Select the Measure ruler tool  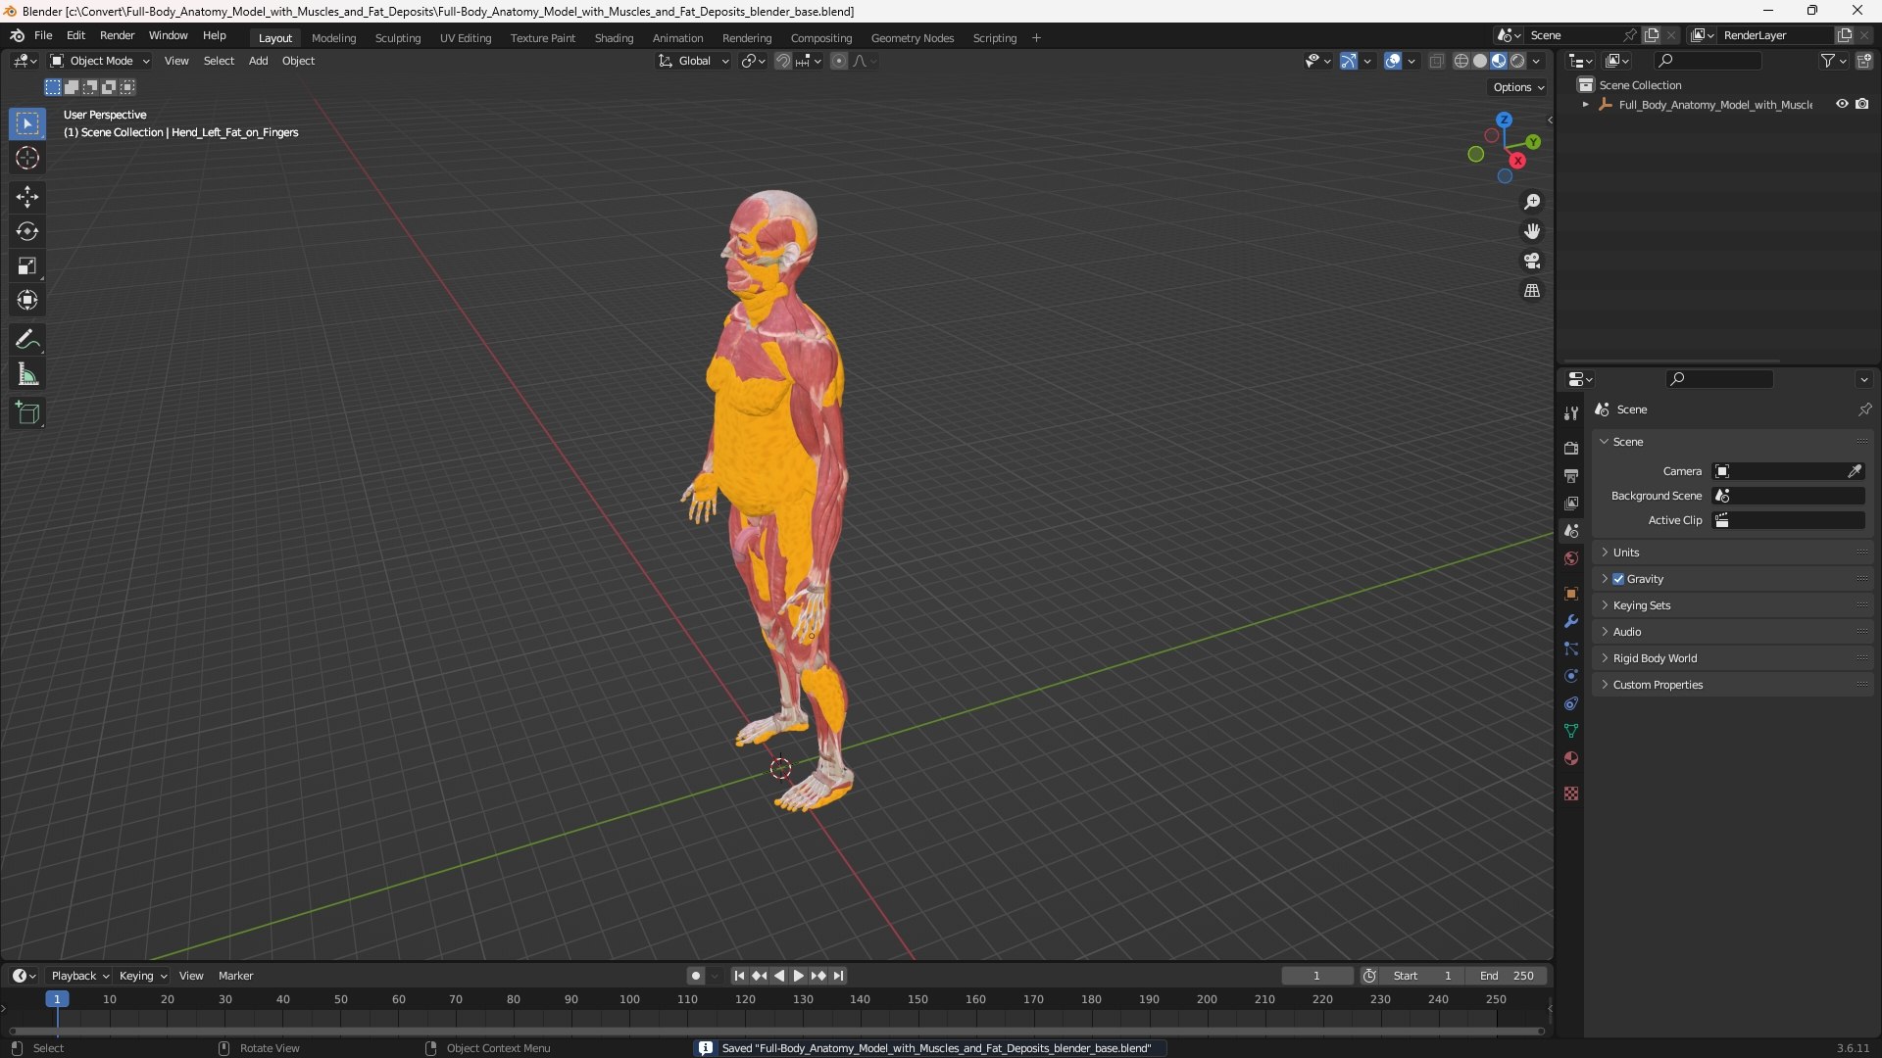coord(27,374)
